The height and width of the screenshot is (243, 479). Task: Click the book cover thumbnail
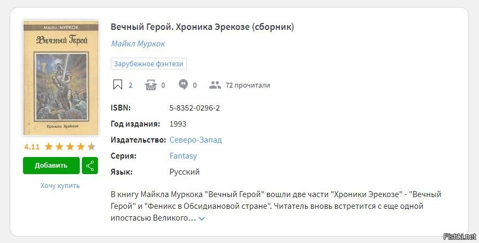tap(60, 77)
